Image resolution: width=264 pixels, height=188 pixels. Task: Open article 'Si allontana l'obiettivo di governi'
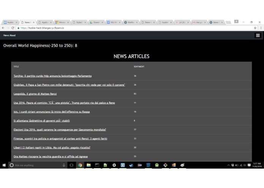[x=41, y=121]
